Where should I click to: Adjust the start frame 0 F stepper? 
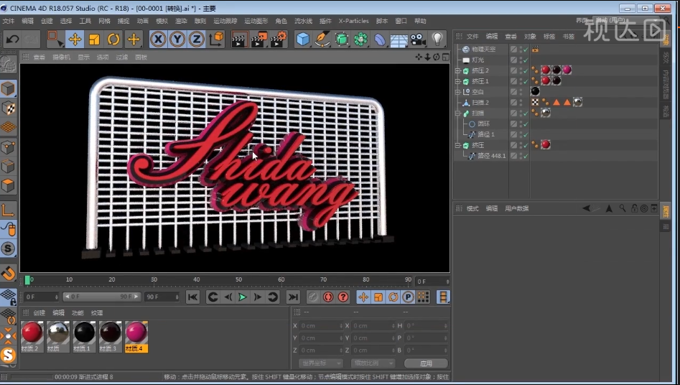pyautogui.click(x=57, y=297)
